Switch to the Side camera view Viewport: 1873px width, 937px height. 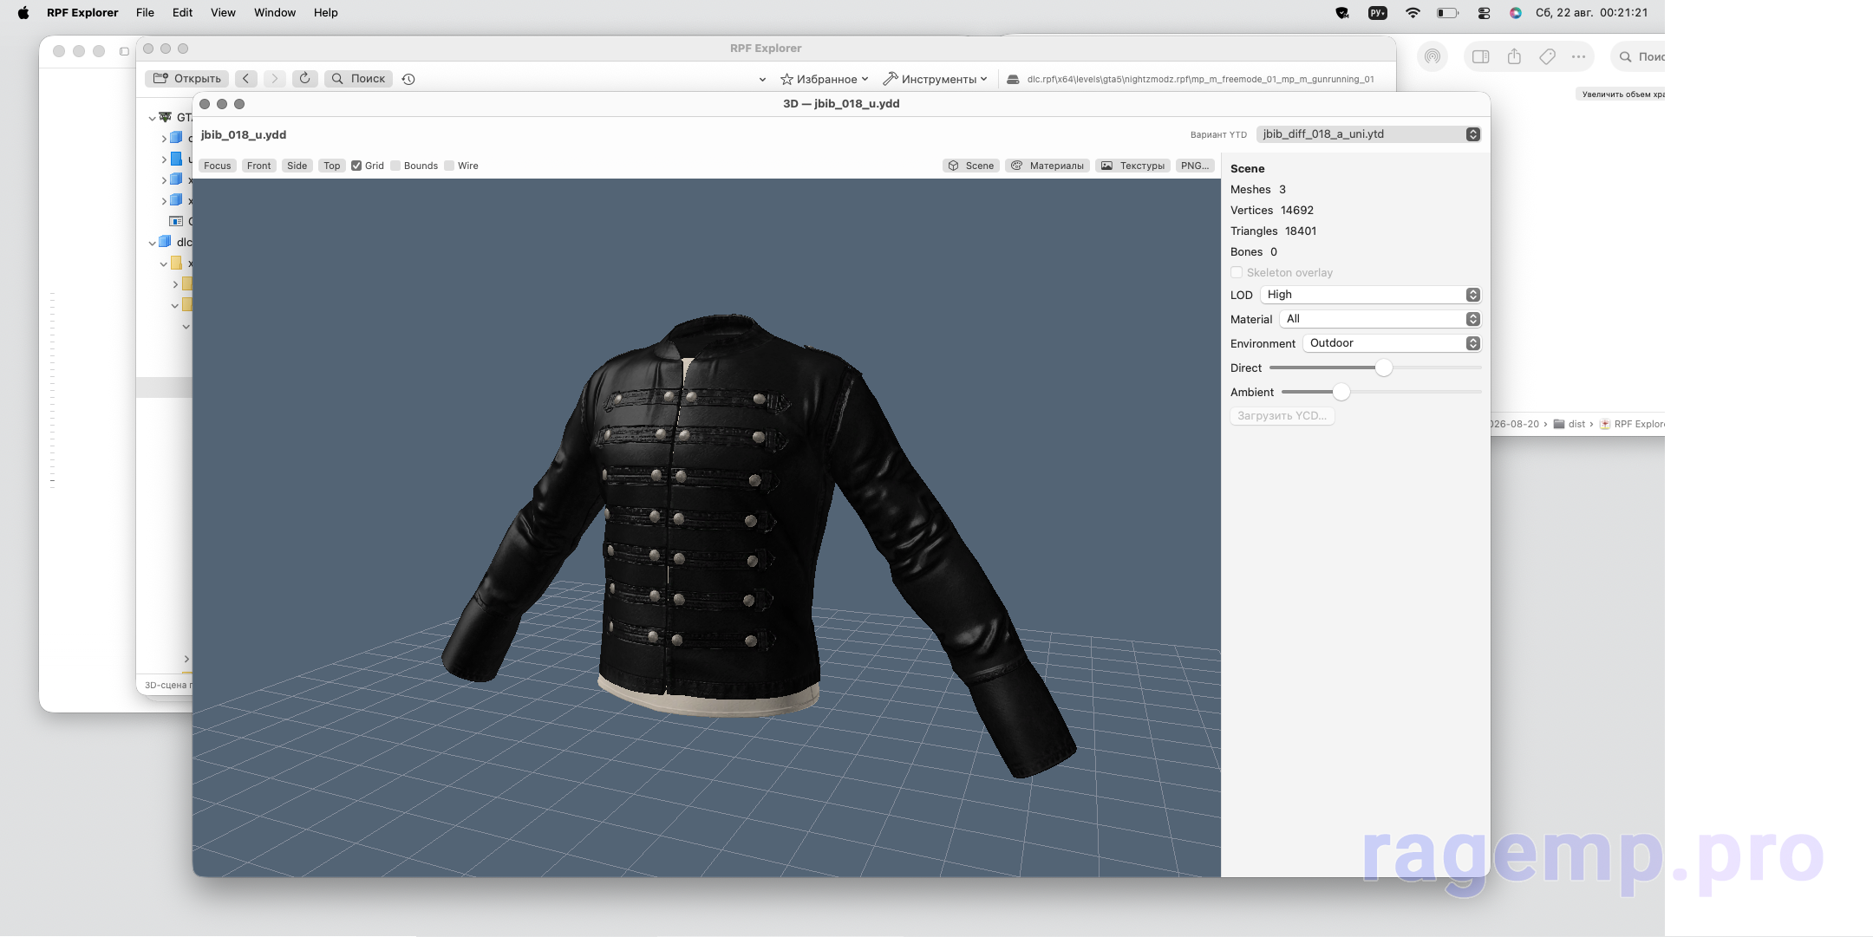[297, 166]
